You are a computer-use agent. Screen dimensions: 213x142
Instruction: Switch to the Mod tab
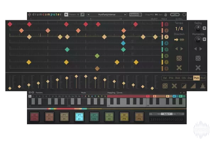click(203, 78)
